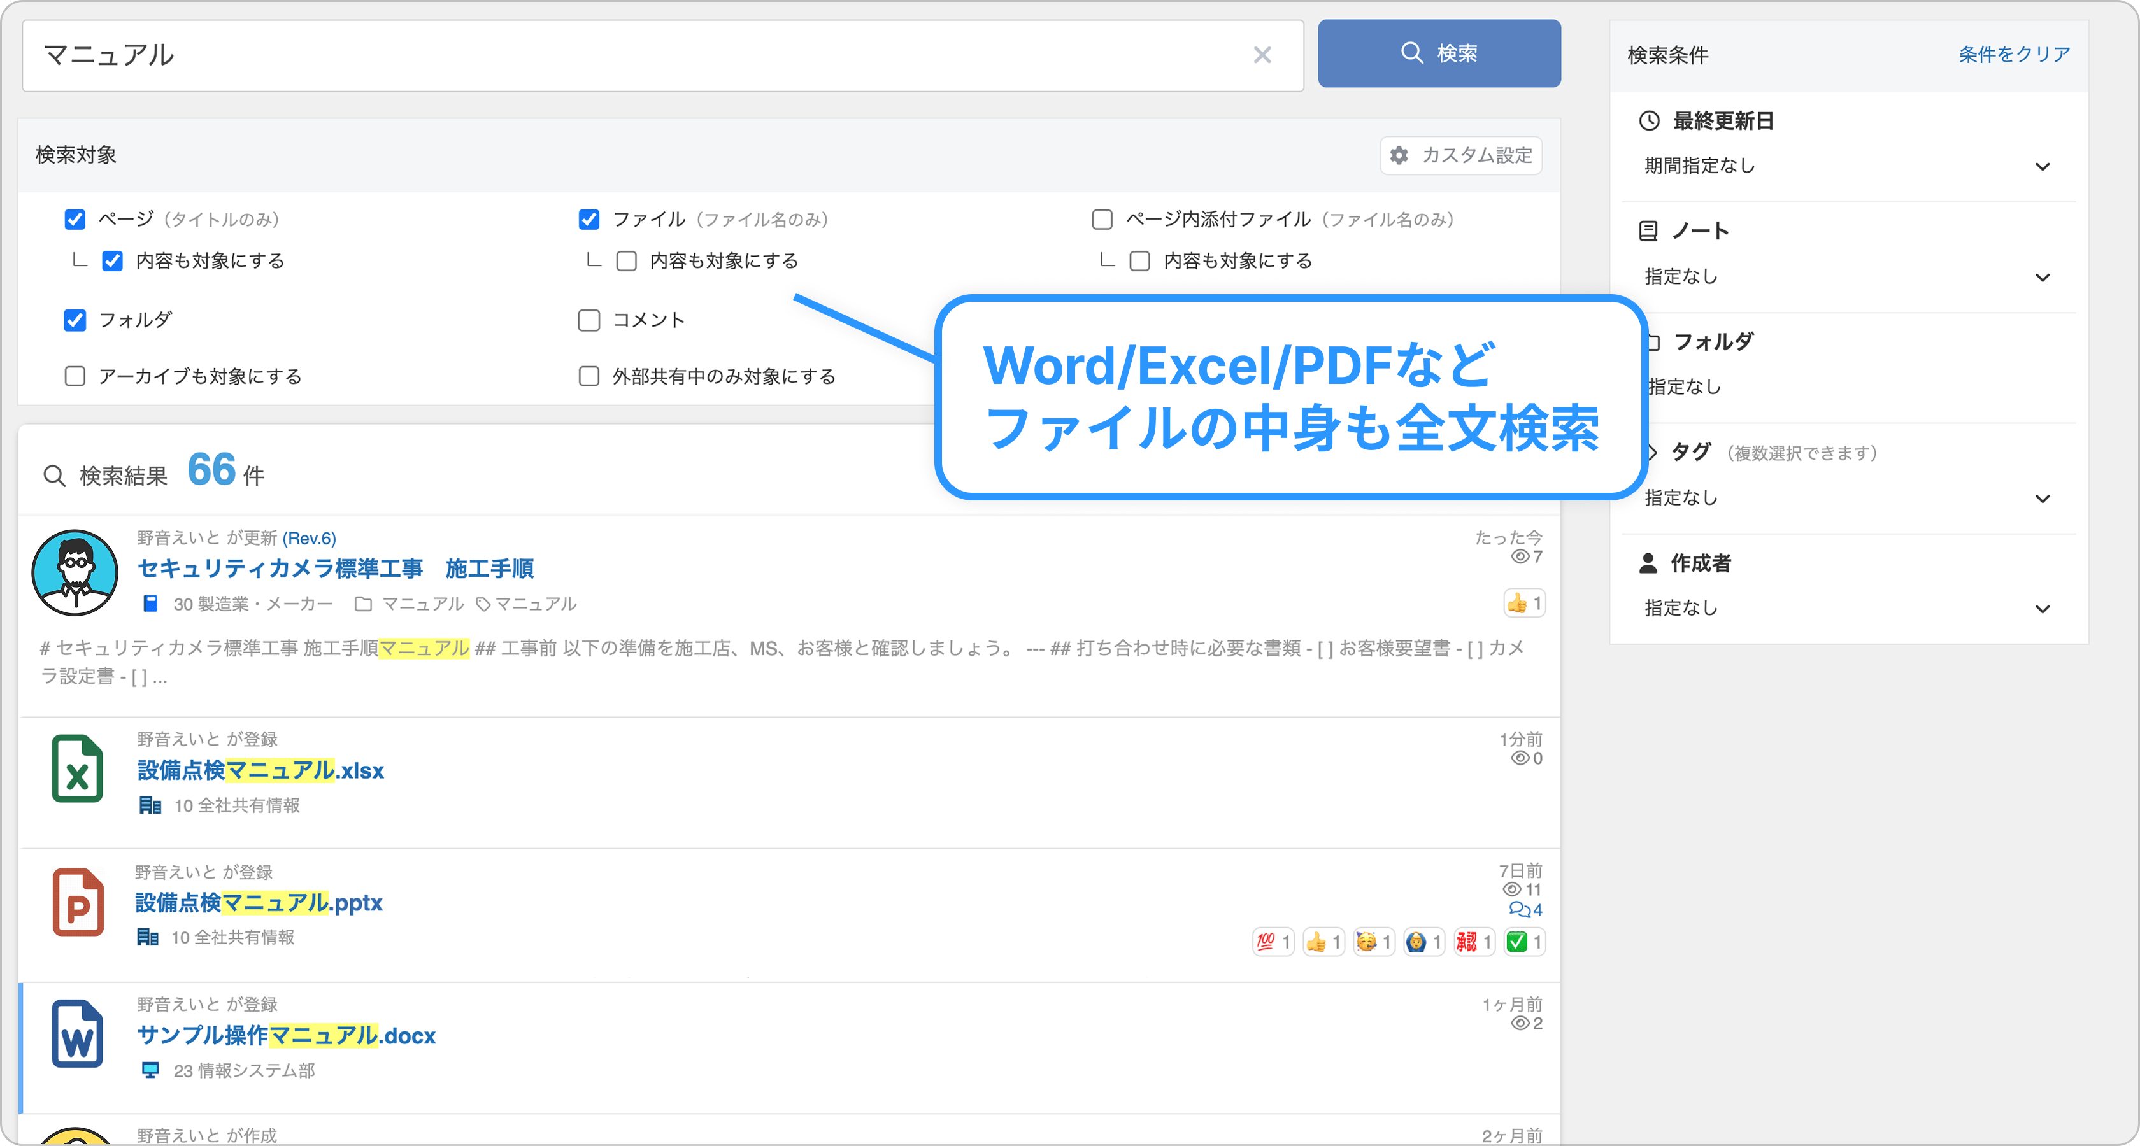2140x1146 pixels.
Task: Enable the コメント checkbox
Action: coord(589,320)
